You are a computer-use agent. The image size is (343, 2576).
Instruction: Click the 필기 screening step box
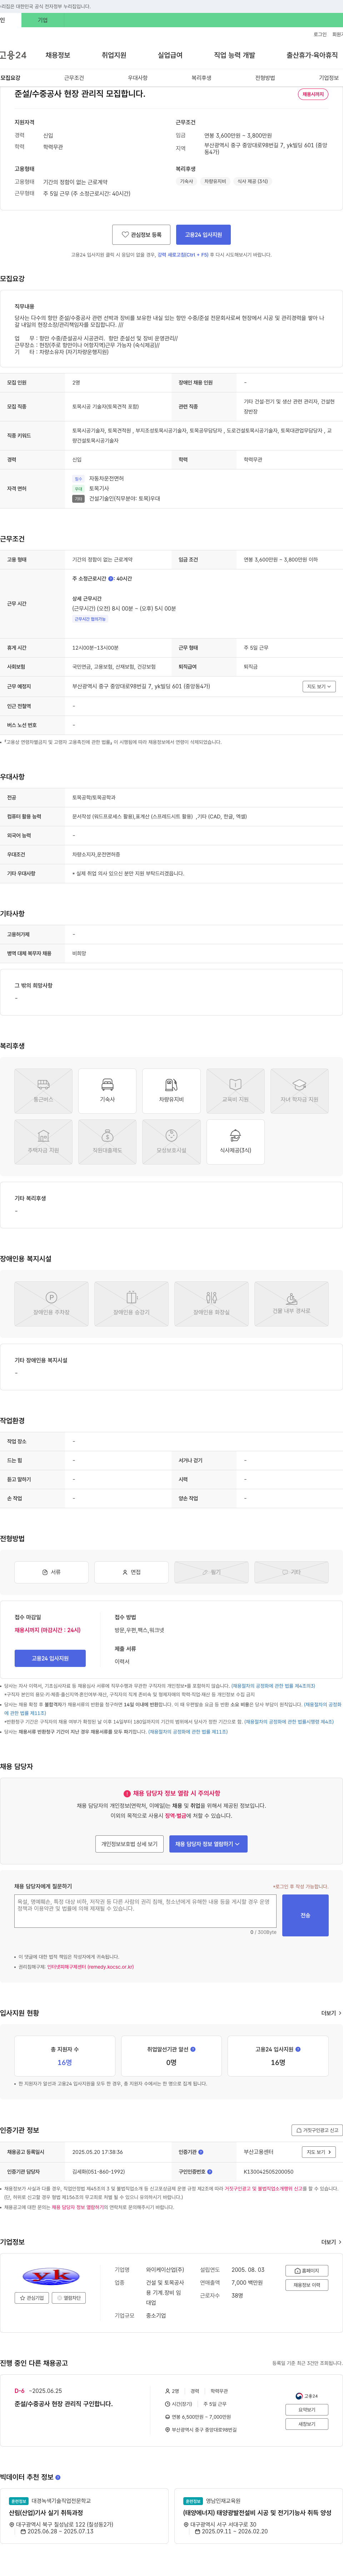pos(212,1572)
